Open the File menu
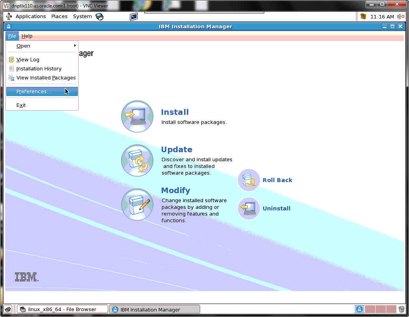This screenshot has height=317, width=409. [x=12, y=36]
